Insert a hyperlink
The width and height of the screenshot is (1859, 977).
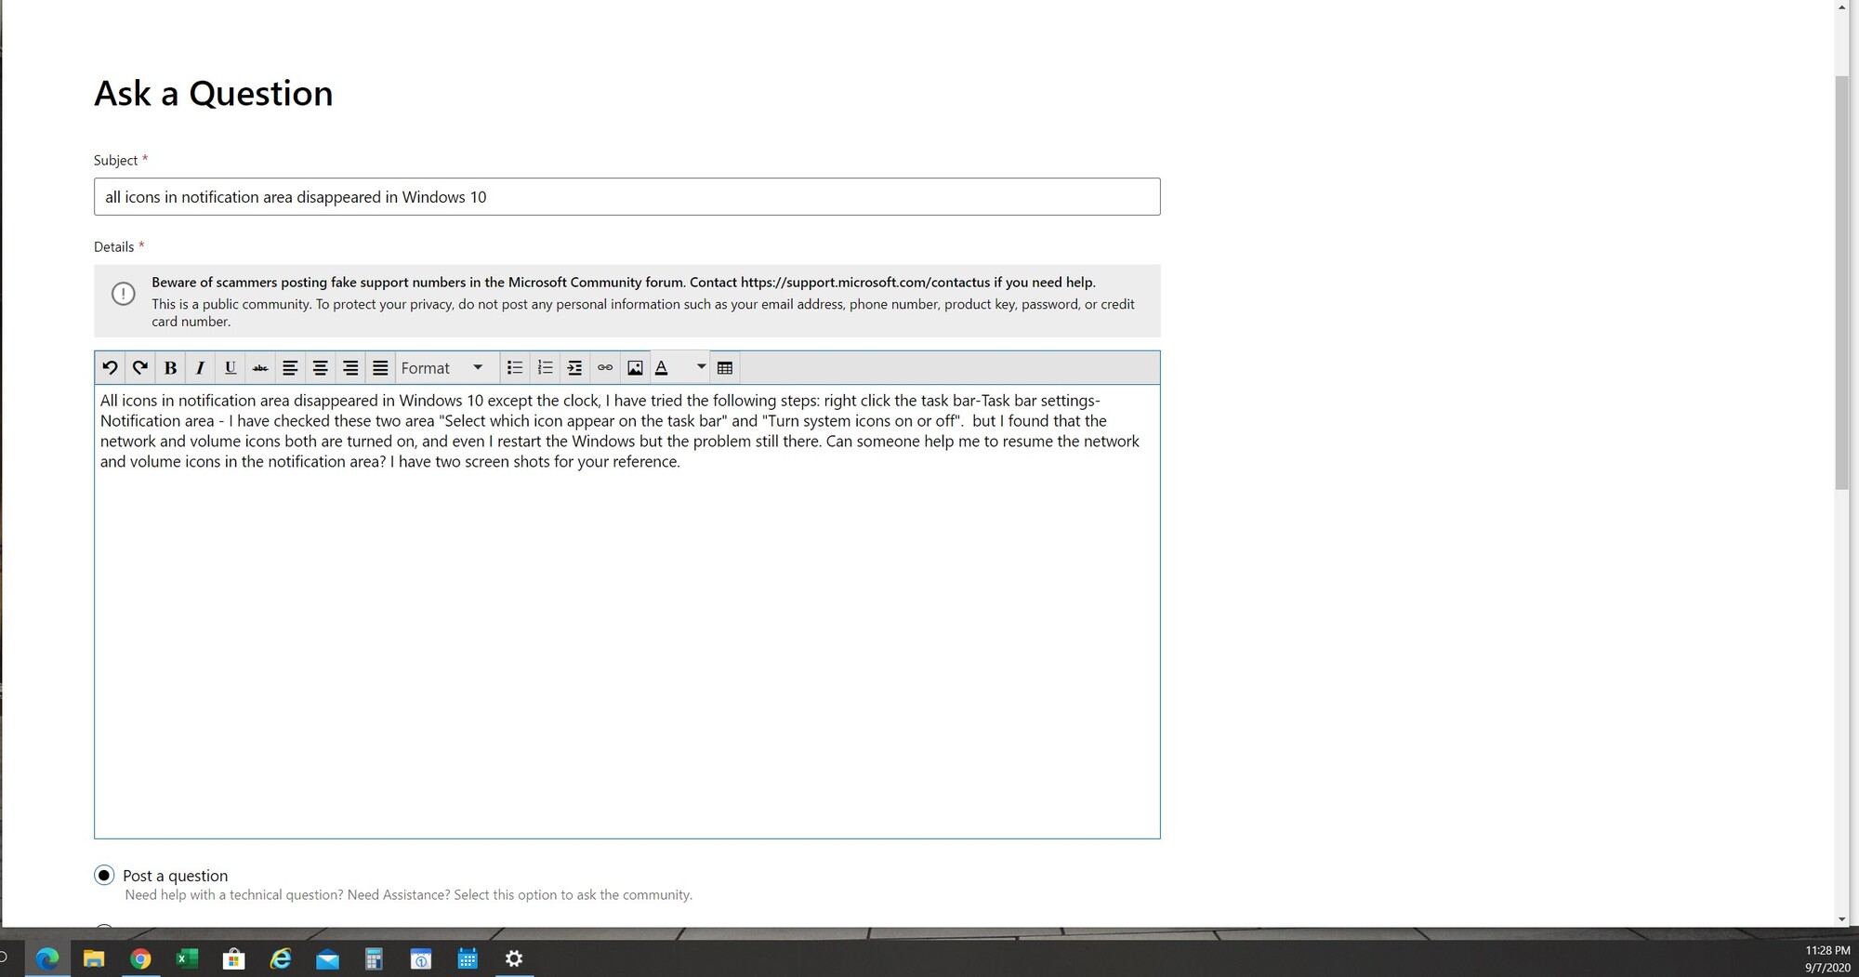[x=605, y=368]
